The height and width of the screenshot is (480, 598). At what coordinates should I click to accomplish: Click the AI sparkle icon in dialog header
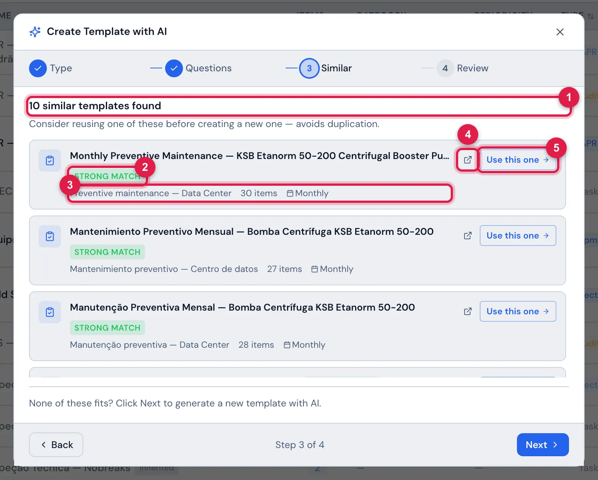[x=35, y=32]
